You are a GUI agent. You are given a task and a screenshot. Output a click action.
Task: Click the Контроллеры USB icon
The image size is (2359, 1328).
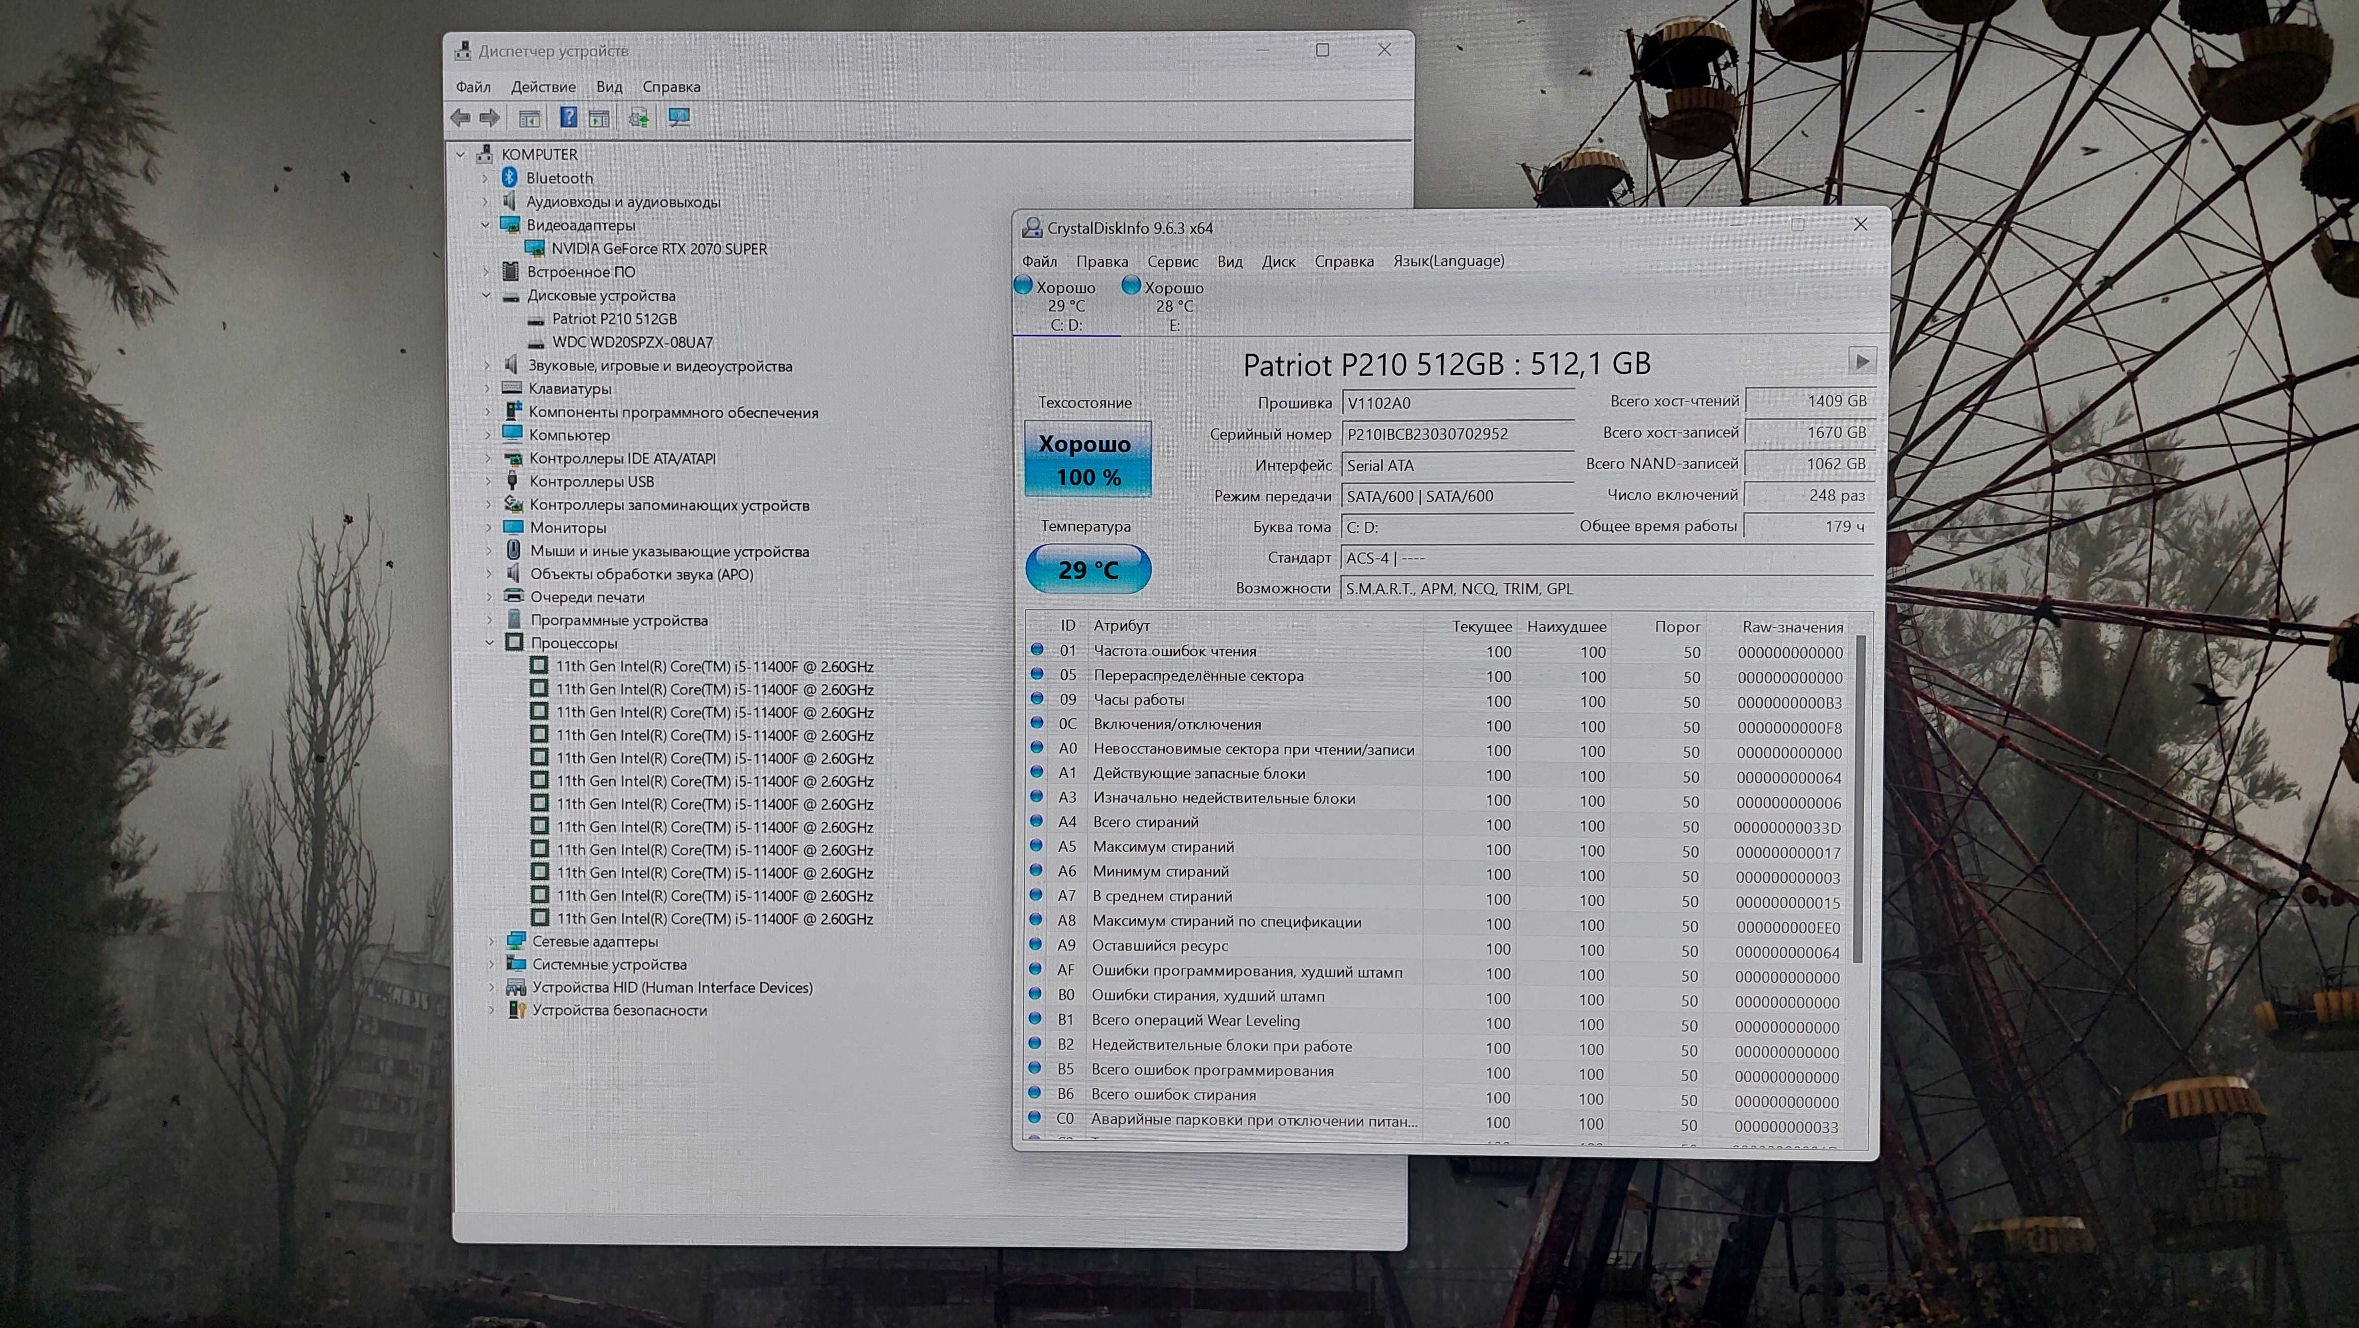(x=514, y=481)
